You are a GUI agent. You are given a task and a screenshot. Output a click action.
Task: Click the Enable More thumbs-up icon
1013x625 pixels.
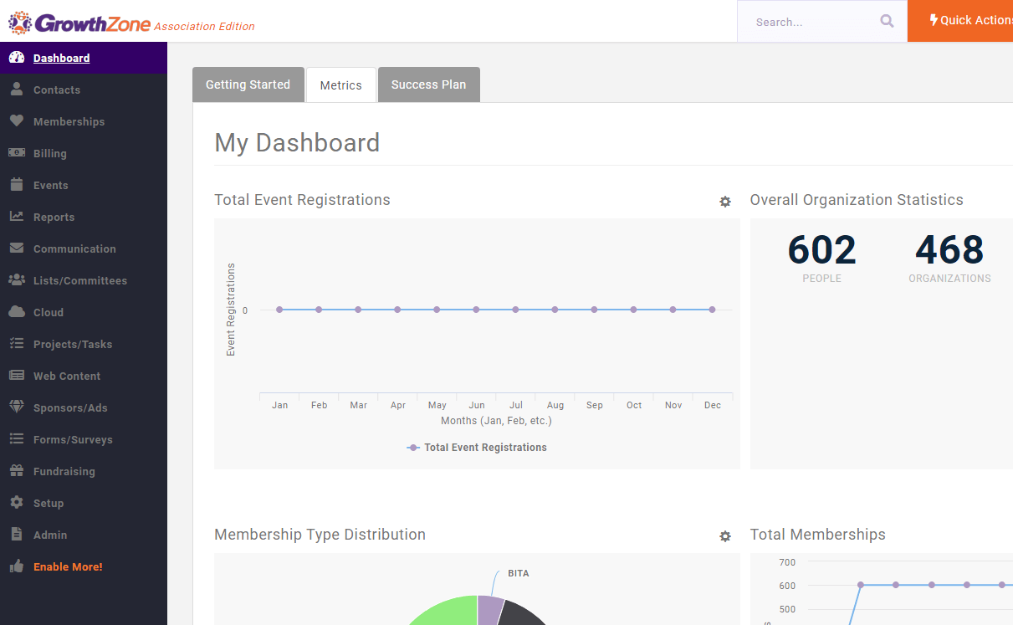[x=17, y=566]
